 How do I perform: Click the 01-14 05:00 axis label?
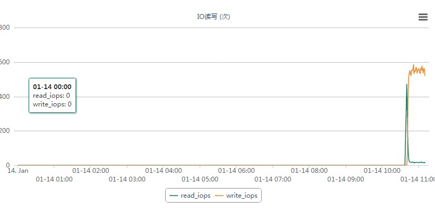(200, 179)
